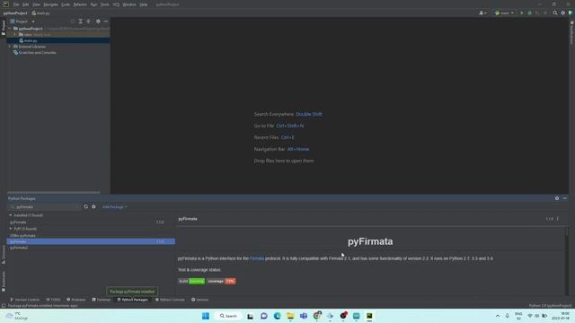Collapse the PyPI results group
The image size is (575, 323).
(x=11, y=229)
